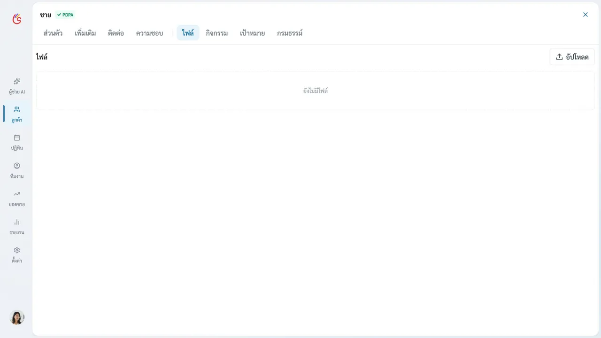Click the ยังไม่มีไฟล์ empty message
601x338 pixels.
click(316, 91)
